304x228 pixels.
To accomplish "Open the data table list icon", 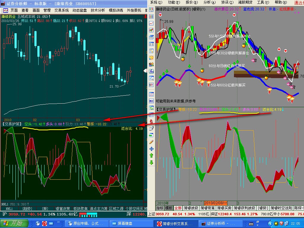I will tap(151, 44).
